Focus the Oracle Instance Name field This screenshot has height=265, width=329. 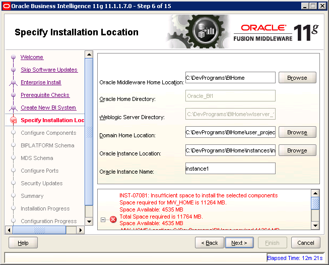click(x=230, y=168)
